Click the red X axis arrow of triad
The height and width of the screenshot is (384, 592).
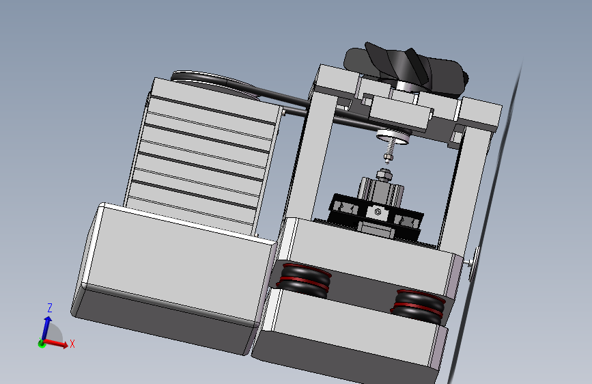pos(57,343)
